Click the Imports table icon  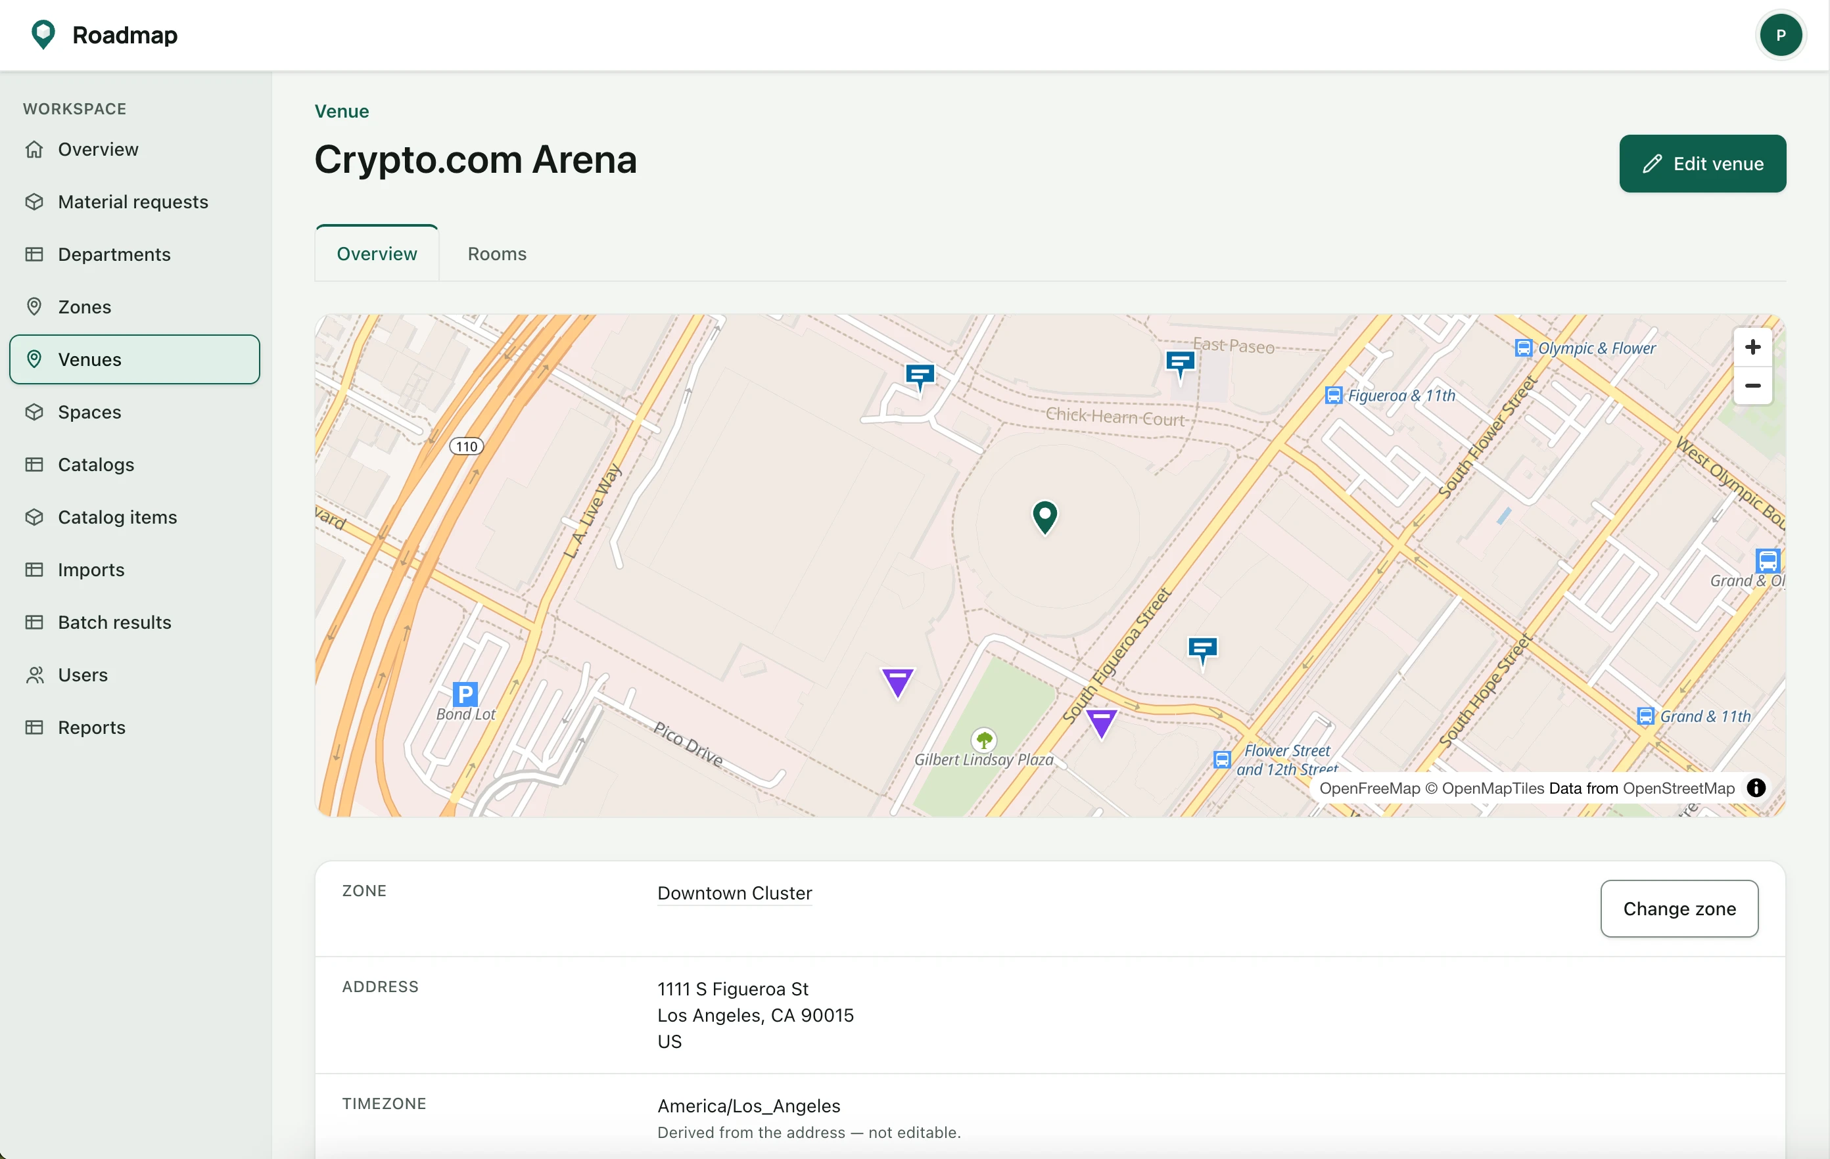point(34,569)
